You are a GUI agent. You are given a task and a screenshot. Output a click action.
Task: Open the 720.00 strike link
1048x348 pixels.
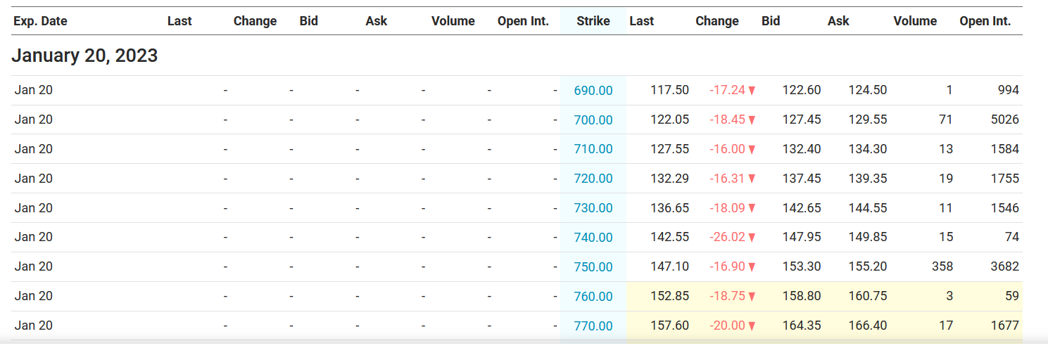593,179
